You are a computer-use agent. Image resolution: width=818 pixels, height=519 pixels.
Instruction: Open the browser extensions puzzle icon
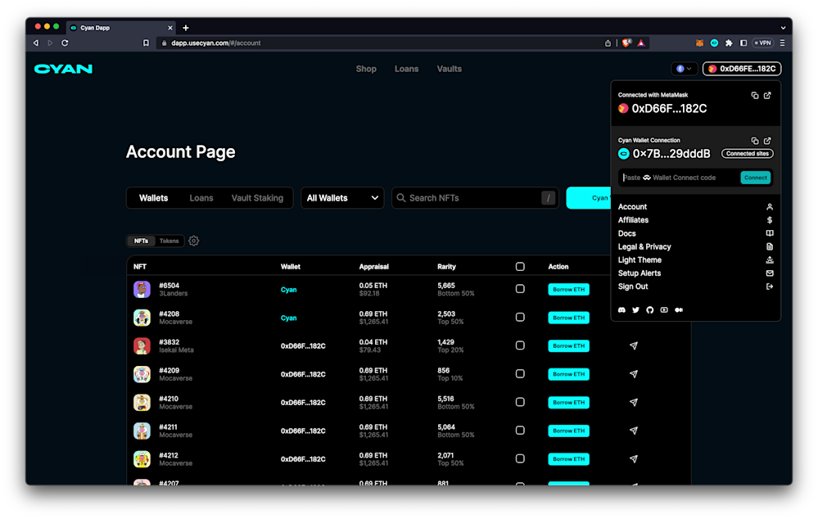tap(729, 43)
